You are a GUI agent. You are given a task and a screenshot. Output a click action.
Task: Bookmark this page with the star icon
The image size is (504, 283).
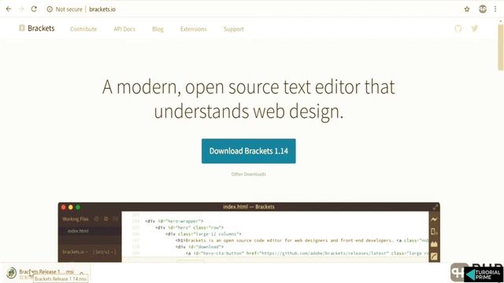(467, 9)
